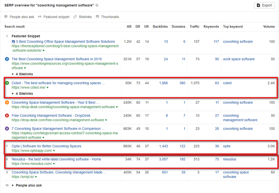Click the red position 5 badge
This screenshot has height=193, width=279.
coord(7,116)
